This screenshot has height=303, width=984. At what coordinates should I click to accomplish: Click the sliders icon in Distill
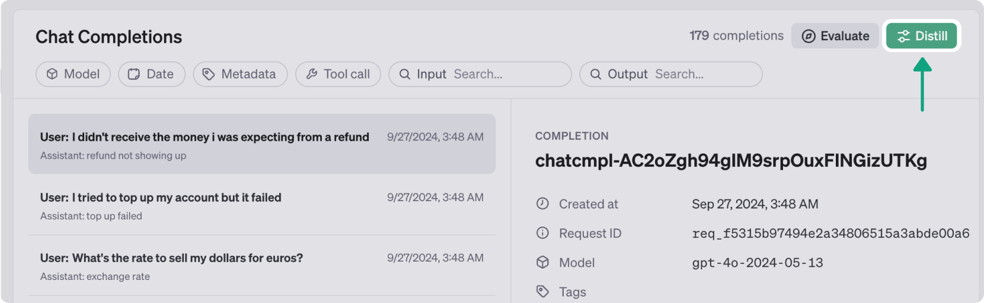pos(903,36)
